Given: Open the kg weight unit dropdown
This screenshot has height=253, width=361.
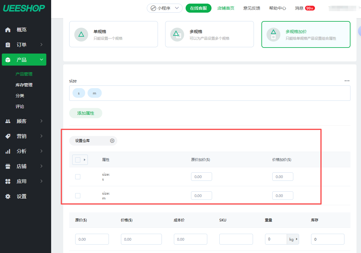Looking at the screenshot, I should [293, 239].
